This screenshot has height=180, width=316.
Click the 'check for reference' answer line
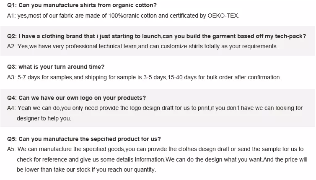coord(162,159)
